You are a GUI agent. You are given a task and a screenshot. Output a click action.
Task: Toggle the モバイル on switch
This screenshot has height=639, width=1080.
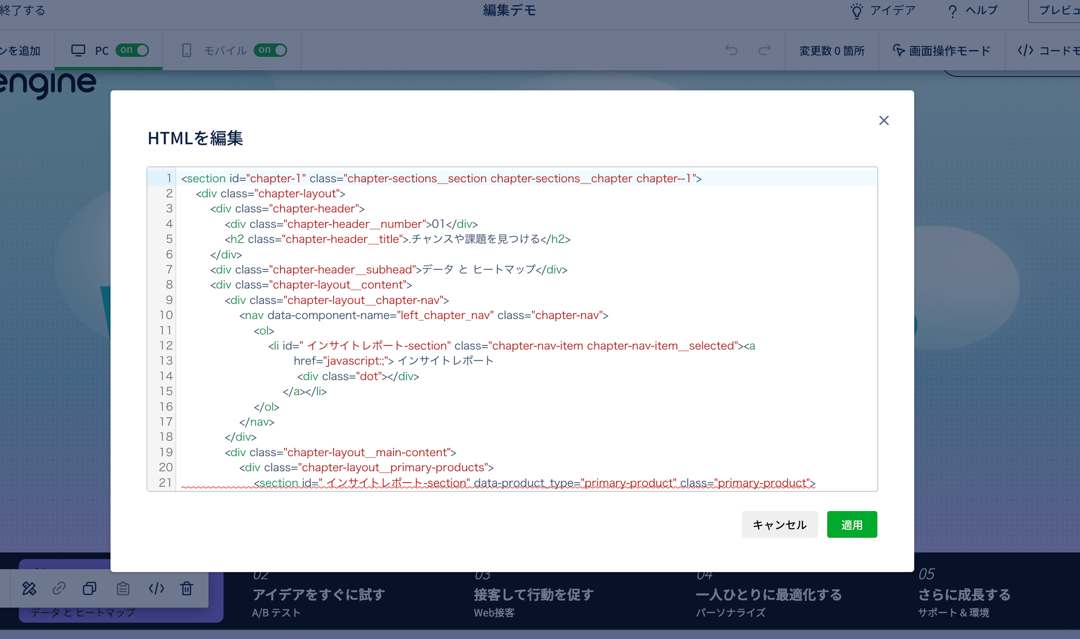(270, 50)
